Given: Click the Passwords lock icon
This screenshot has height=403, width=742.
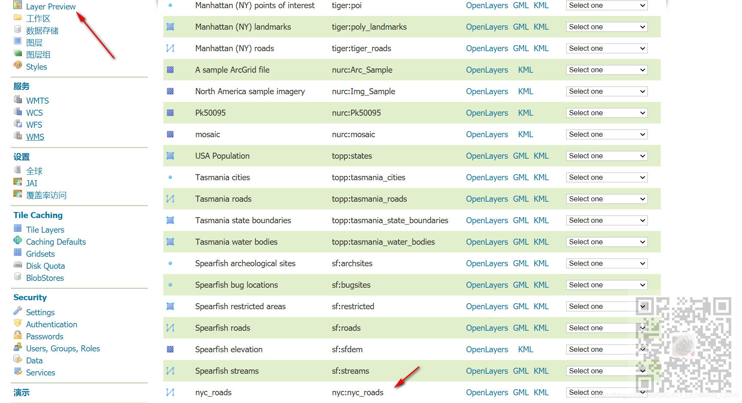Looking at the screenshot, I should [x=18, y=335].
